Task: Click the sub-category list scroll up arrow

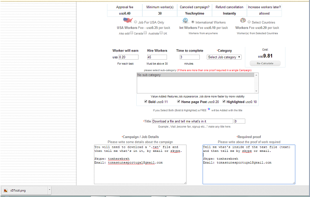Action: coord(256,75)
